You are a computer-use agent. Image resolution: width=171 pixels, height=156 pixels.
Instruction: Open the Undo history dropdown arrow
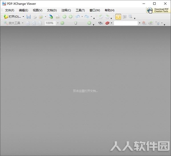click(82, 17)
